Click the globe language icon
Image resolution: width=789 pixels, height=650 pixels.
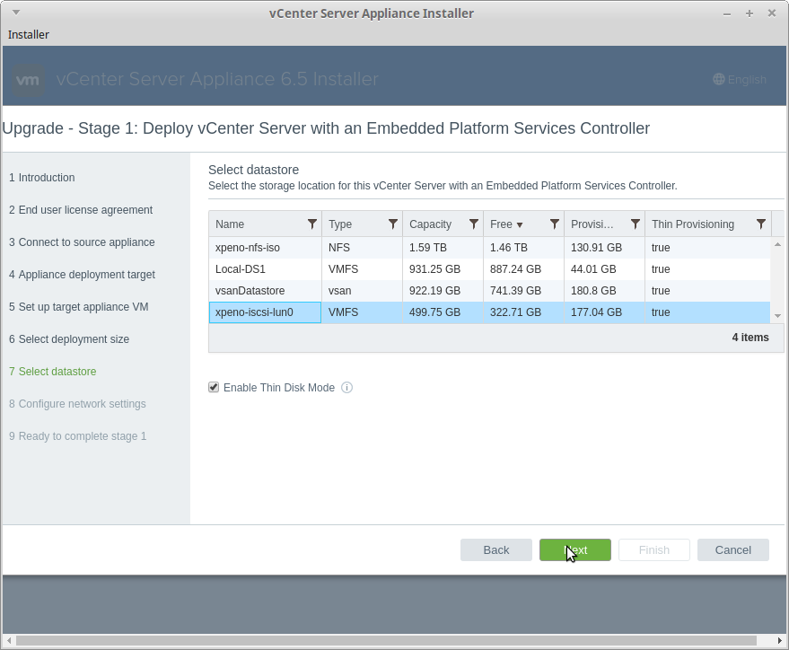pos(719,79)
